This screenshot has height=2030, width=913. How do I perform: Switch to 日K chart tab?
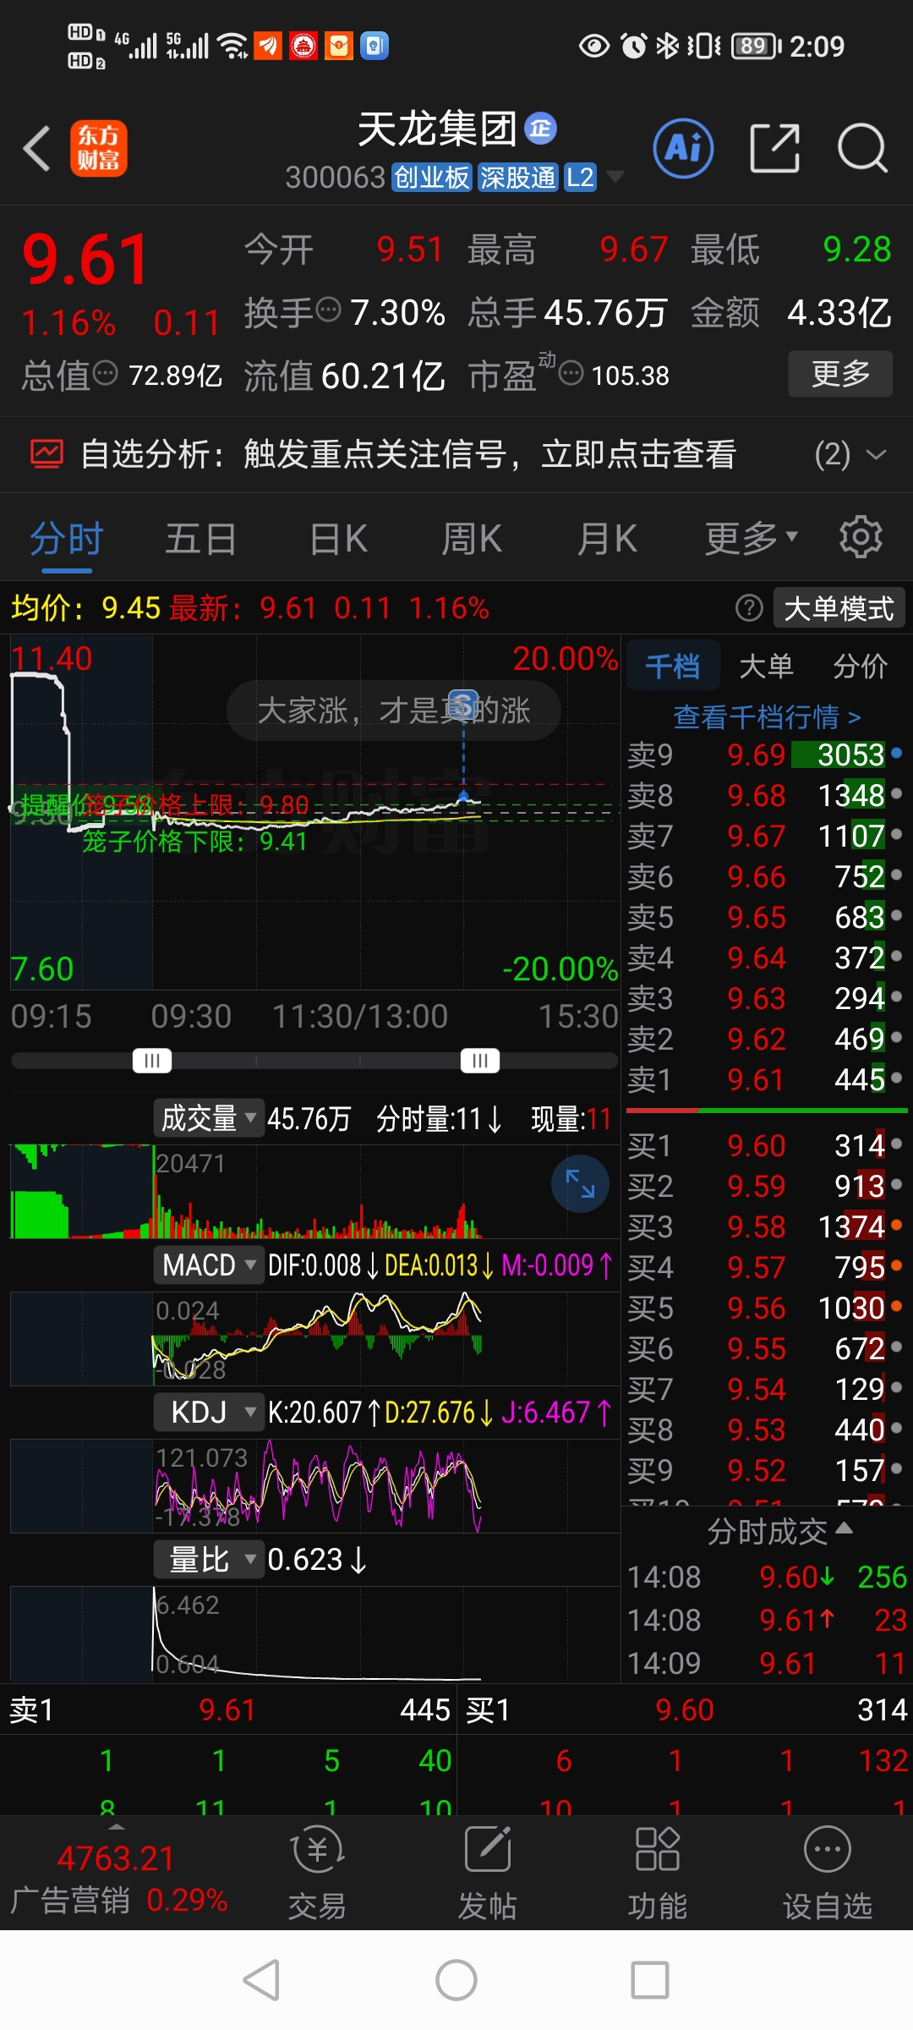click(338, 538)
